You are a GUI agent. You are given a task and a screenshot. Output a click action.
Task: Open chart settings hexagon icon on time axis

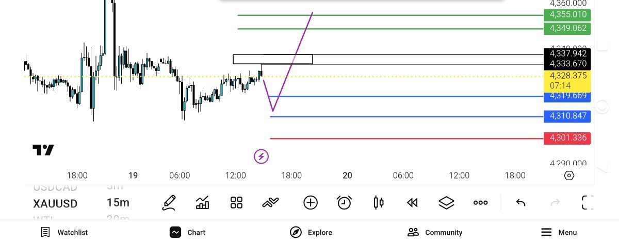point(569,176)
